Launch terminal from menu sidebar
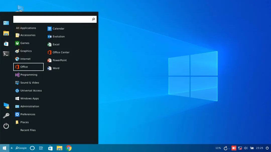271x152 pixels. [6, 54]
